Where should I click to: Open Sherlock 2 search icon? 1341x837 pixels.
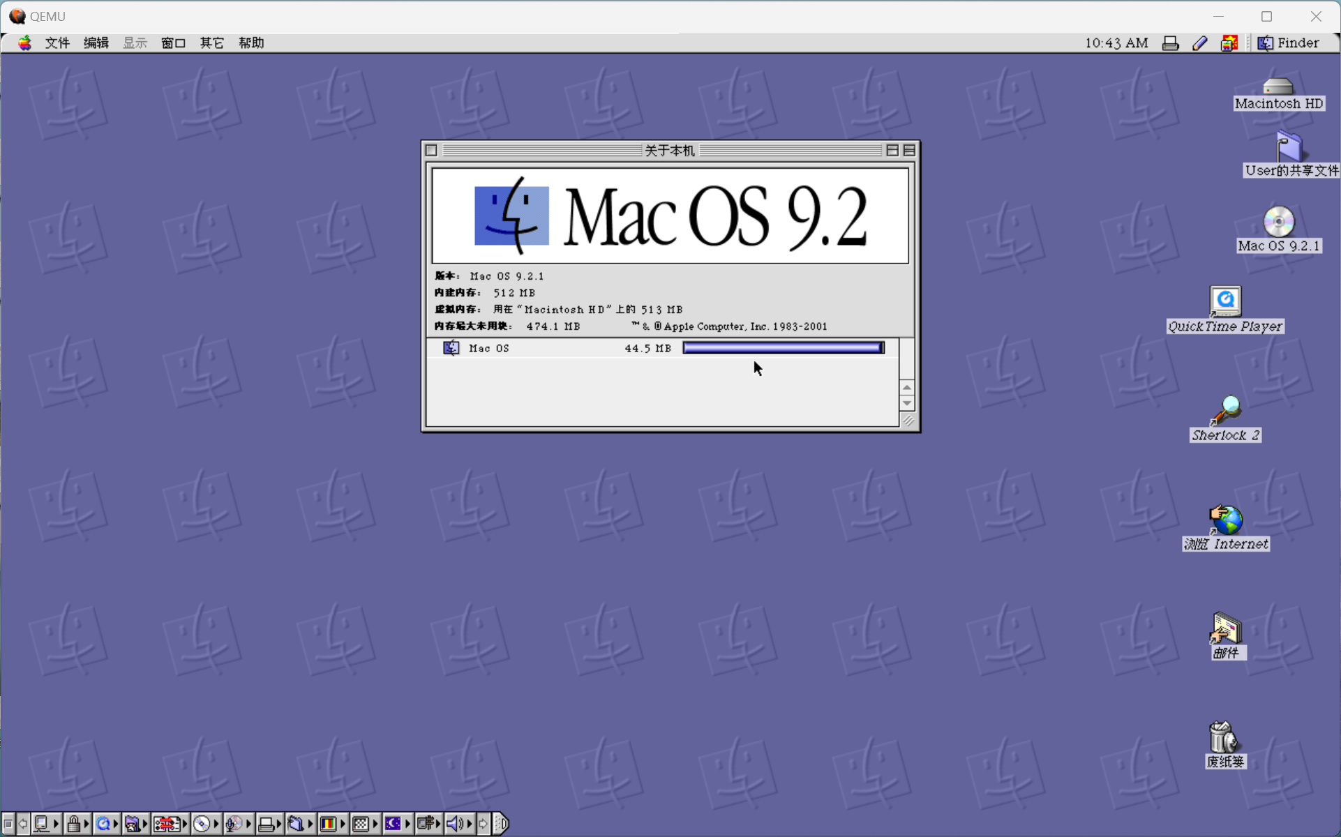point(1225,411)
